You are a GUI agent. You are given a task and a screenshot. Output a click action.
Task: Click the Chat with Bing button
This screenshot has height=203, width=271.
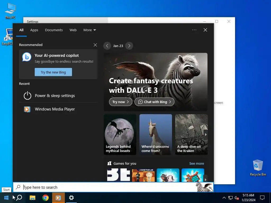tap(154, 102)
